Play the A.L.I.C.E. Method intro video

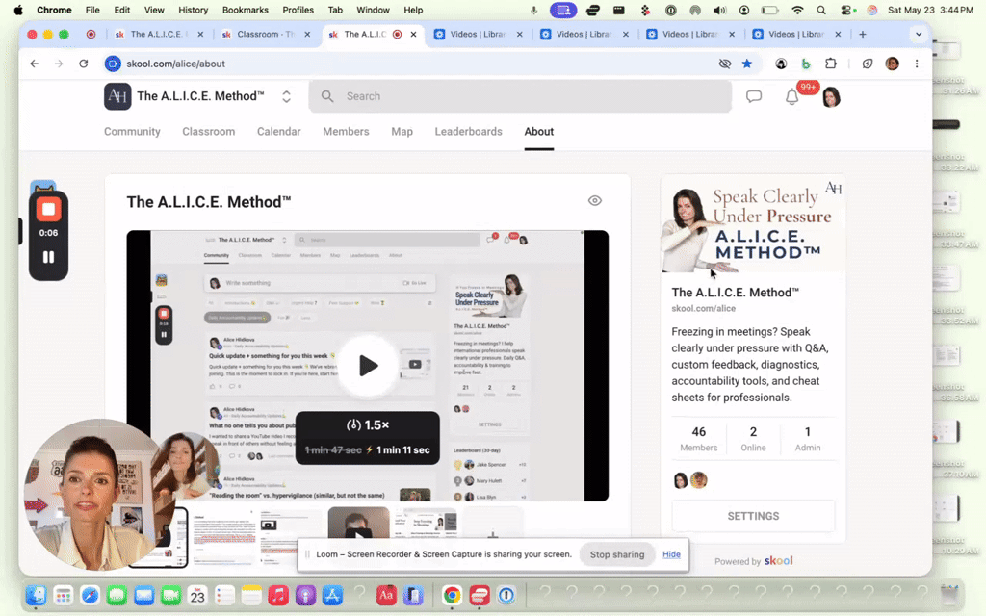click(x=368, y=366)
